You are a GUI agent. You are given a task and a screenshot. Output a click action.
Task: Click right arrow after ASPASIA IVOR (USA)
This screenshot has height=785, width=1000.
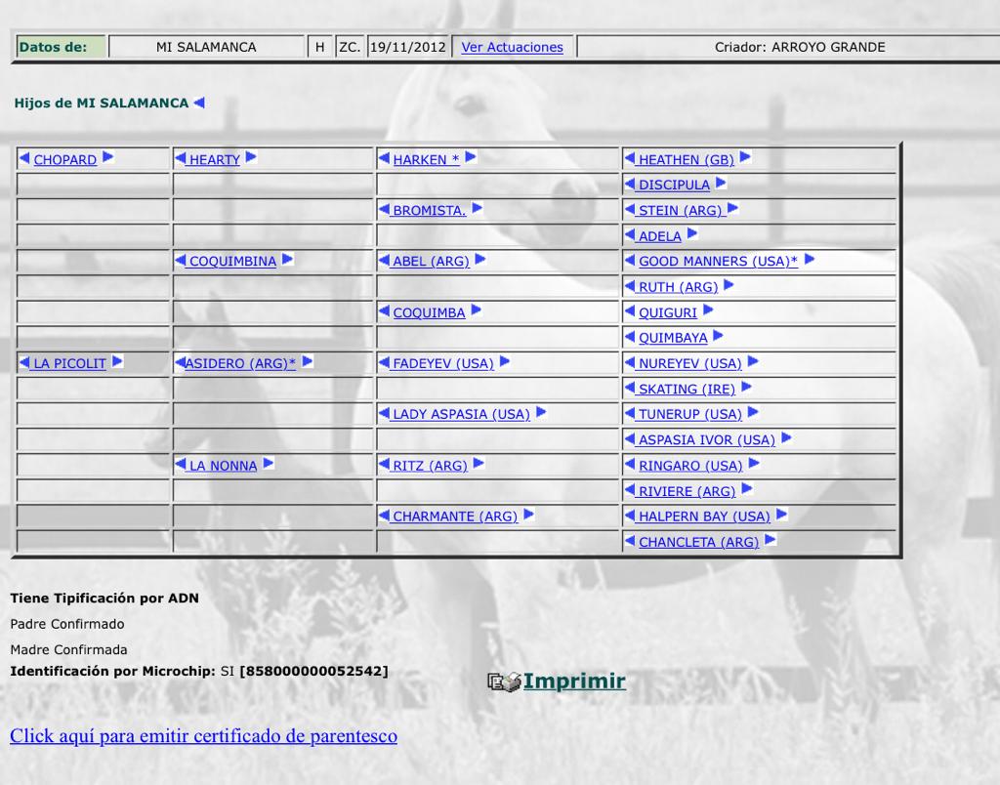(786, 438)
